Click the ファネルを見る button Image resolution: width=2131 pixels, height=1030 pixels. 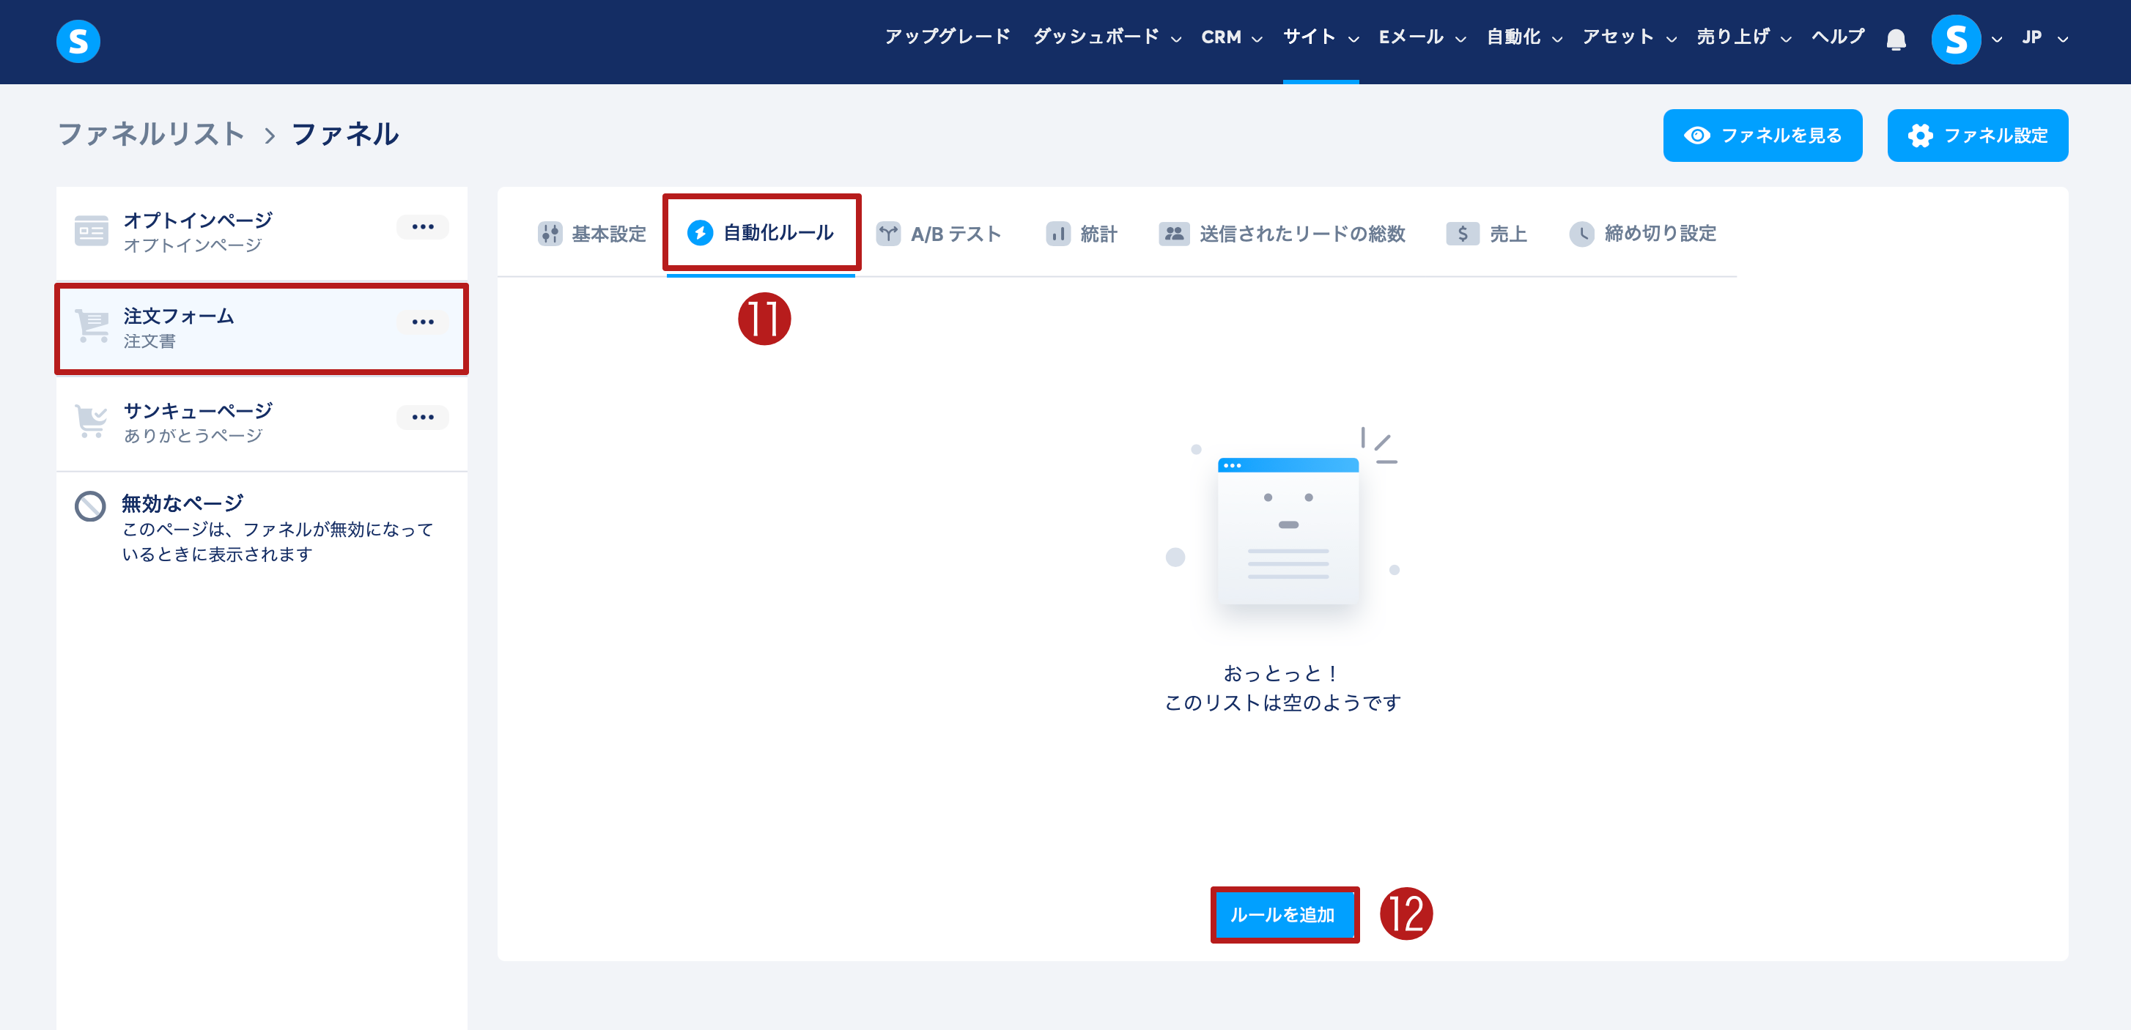point(1762,136)
